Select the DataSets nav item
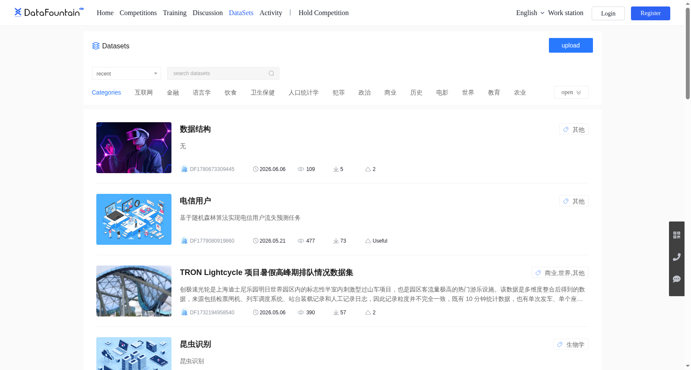691x370 pixels. pos(241,13)
